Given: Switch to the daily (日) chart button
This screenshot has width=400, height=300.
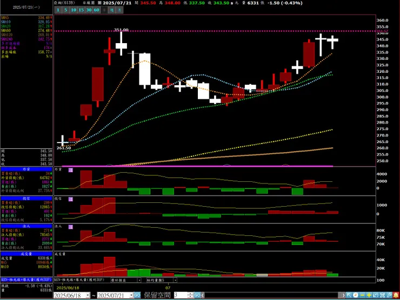Looking at the screenshot, I should 104,10.
